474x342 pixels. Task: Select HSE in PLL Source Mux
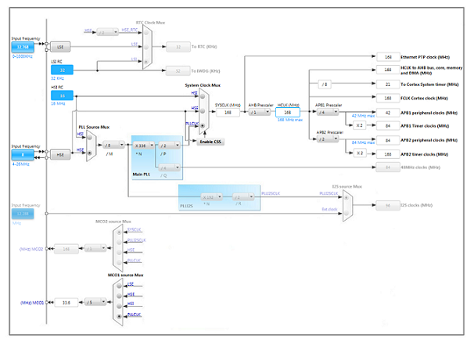89,153
